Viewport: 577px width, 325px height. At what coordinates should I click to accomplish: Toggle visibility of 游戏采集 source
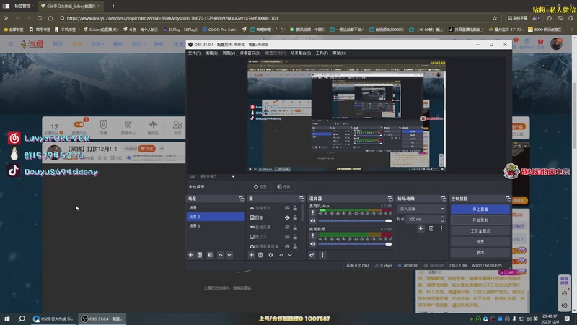(287, 227)
